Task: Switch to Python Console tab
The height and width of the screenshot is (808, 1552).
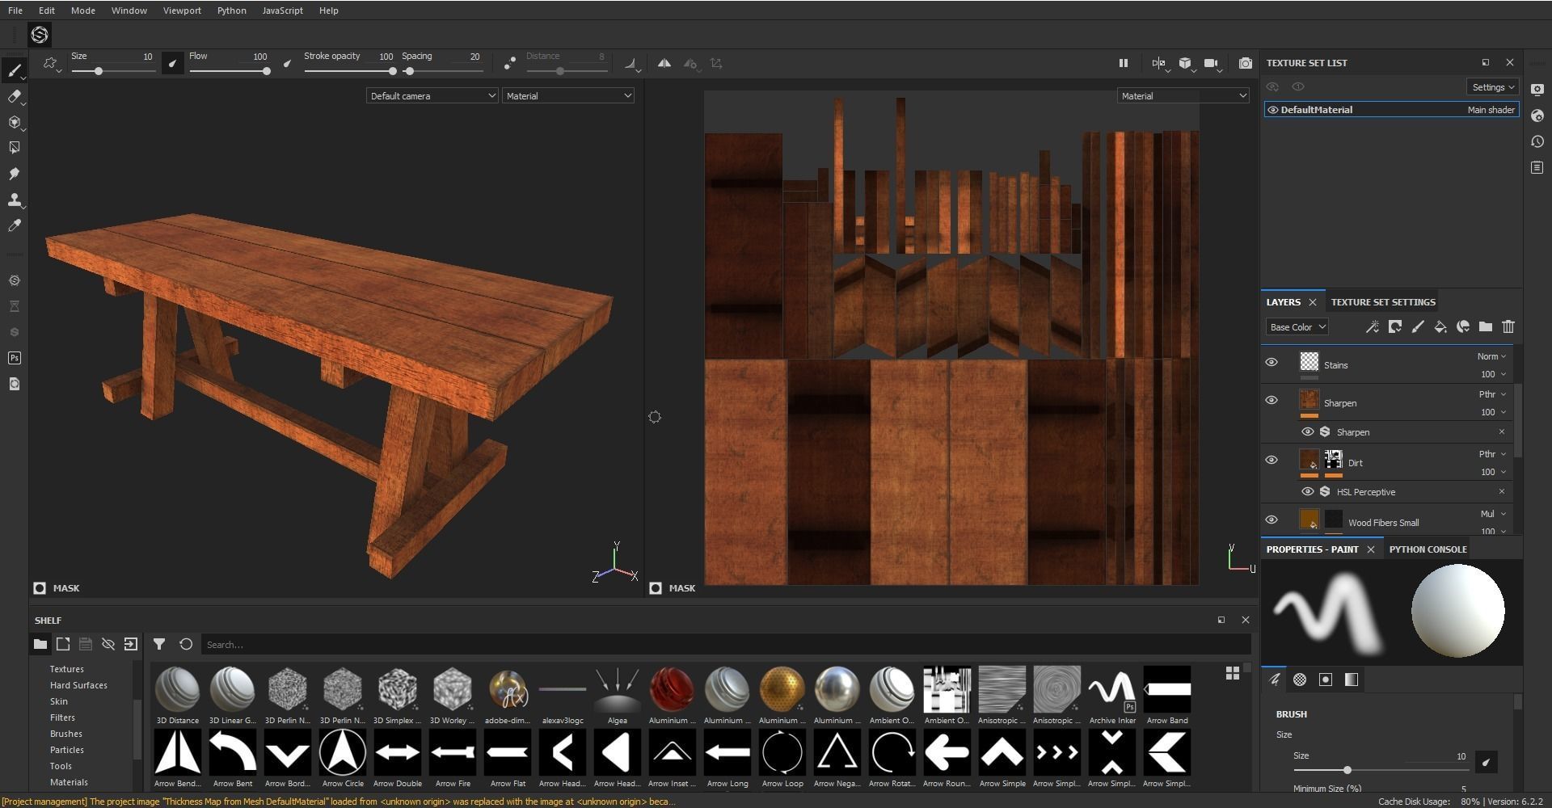Action: [x=1428, y=549]
